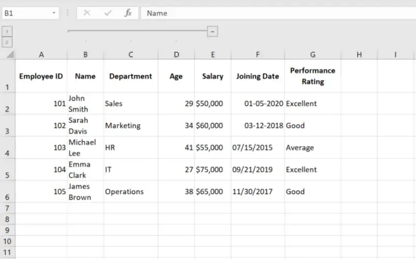Select column E header
Viewport: 416px width, 259px height.
[213, 54]
